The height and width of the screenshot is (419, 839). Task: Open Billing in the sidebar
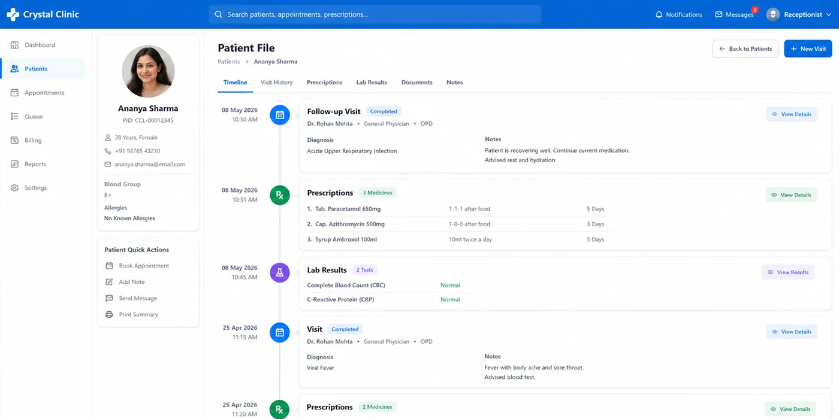pyautogui.click(x=43, y=140)
